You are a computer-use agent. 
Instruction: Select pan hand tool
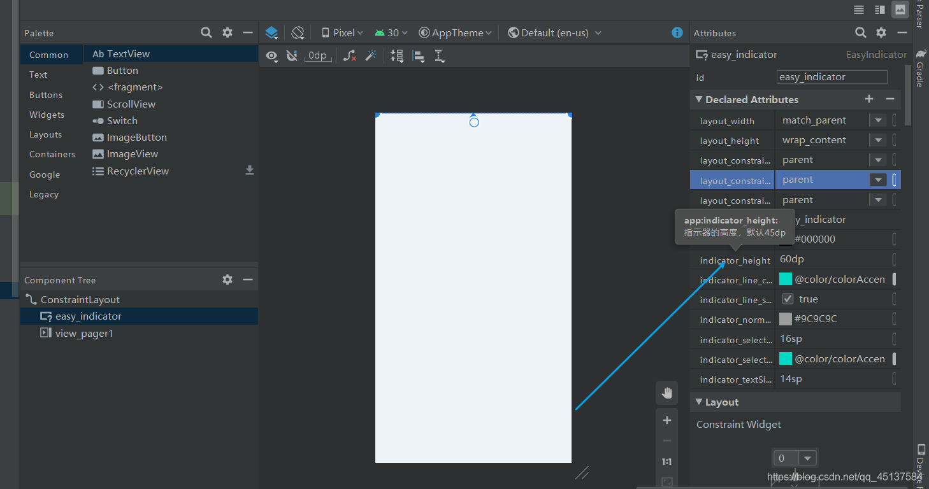pos(667,393)
